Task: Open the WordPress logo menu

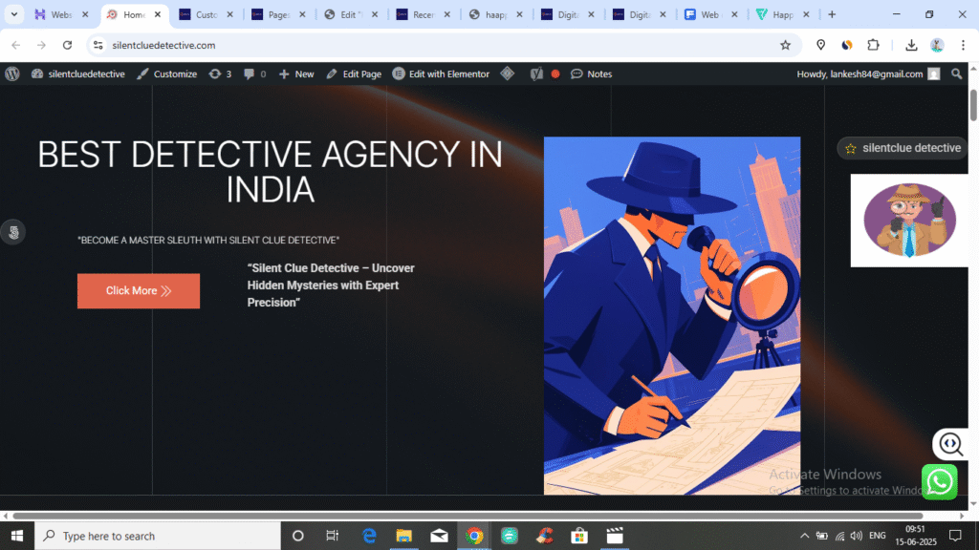Action: pyautogui.click(x=11, y=74)
